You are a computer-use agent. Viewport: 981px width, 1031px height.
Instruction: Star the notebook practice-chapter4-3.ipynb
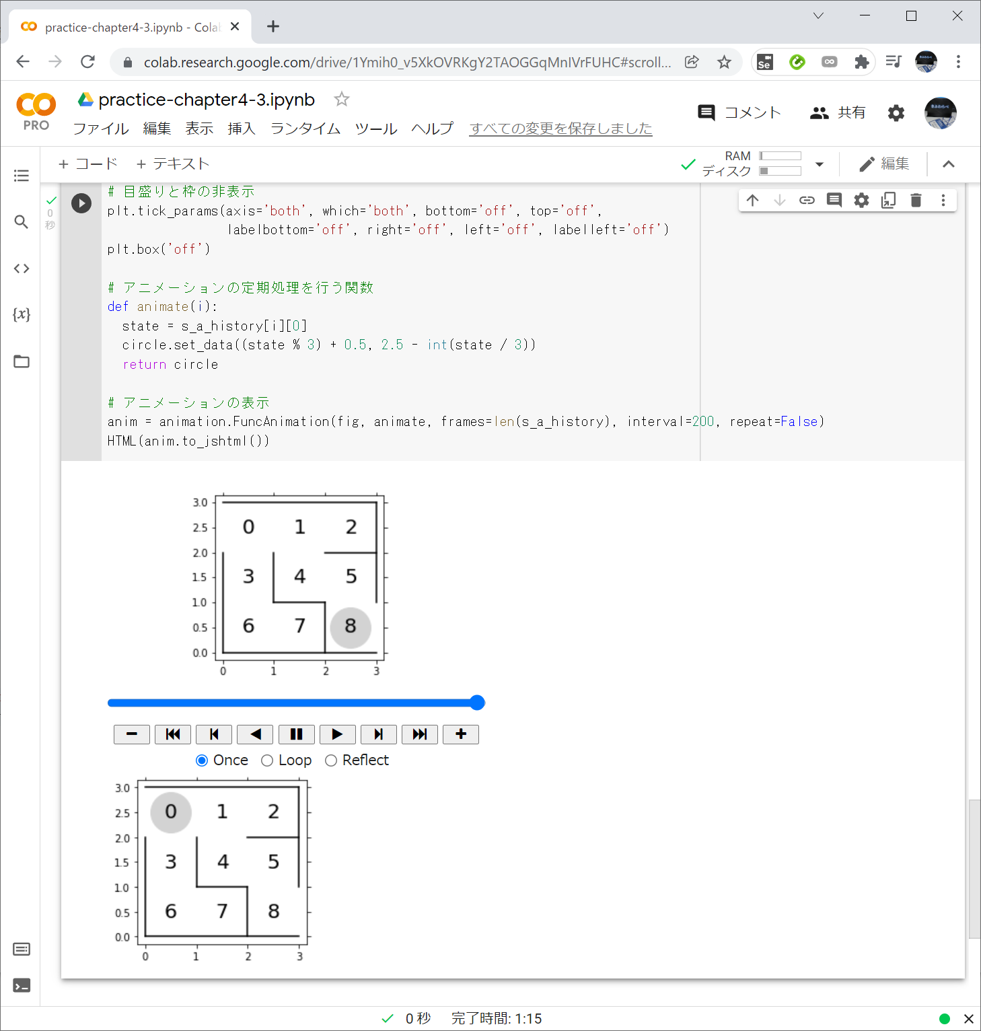point(342,100)
